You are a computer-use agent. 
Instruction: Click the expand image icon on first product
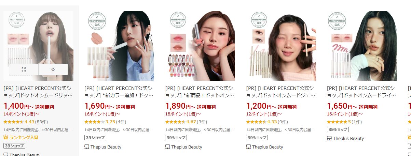point(24,69)
